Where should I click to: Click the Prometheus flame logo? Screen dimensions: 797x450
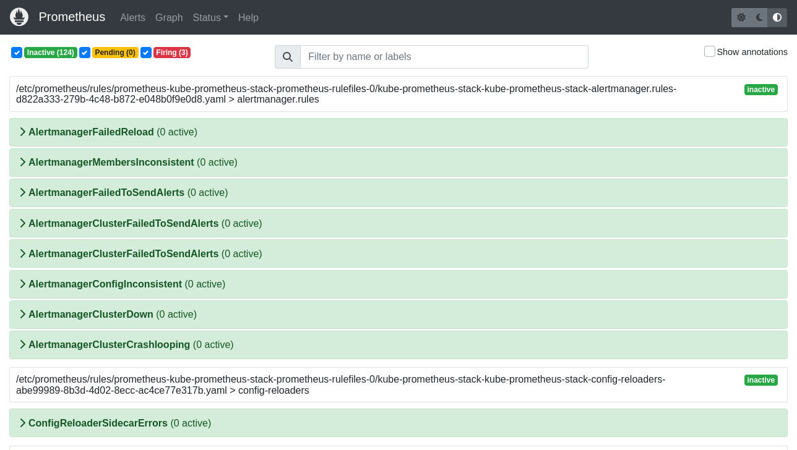pos(19,17)
